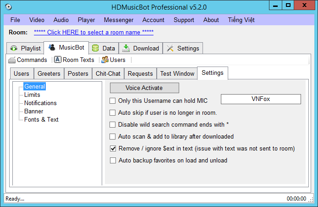Select Notifications in the settings tree

[x=40, y=103]
